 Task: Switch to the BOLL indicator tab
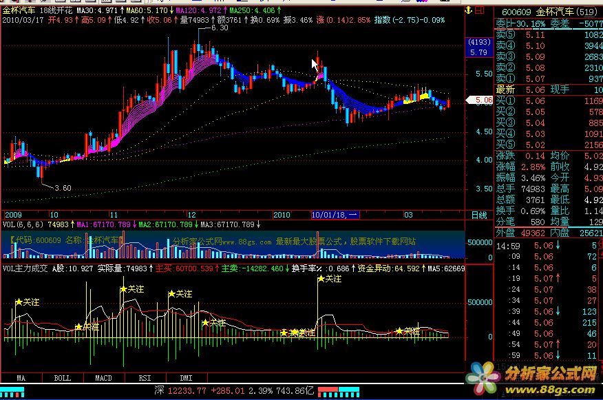pos(62,378)
